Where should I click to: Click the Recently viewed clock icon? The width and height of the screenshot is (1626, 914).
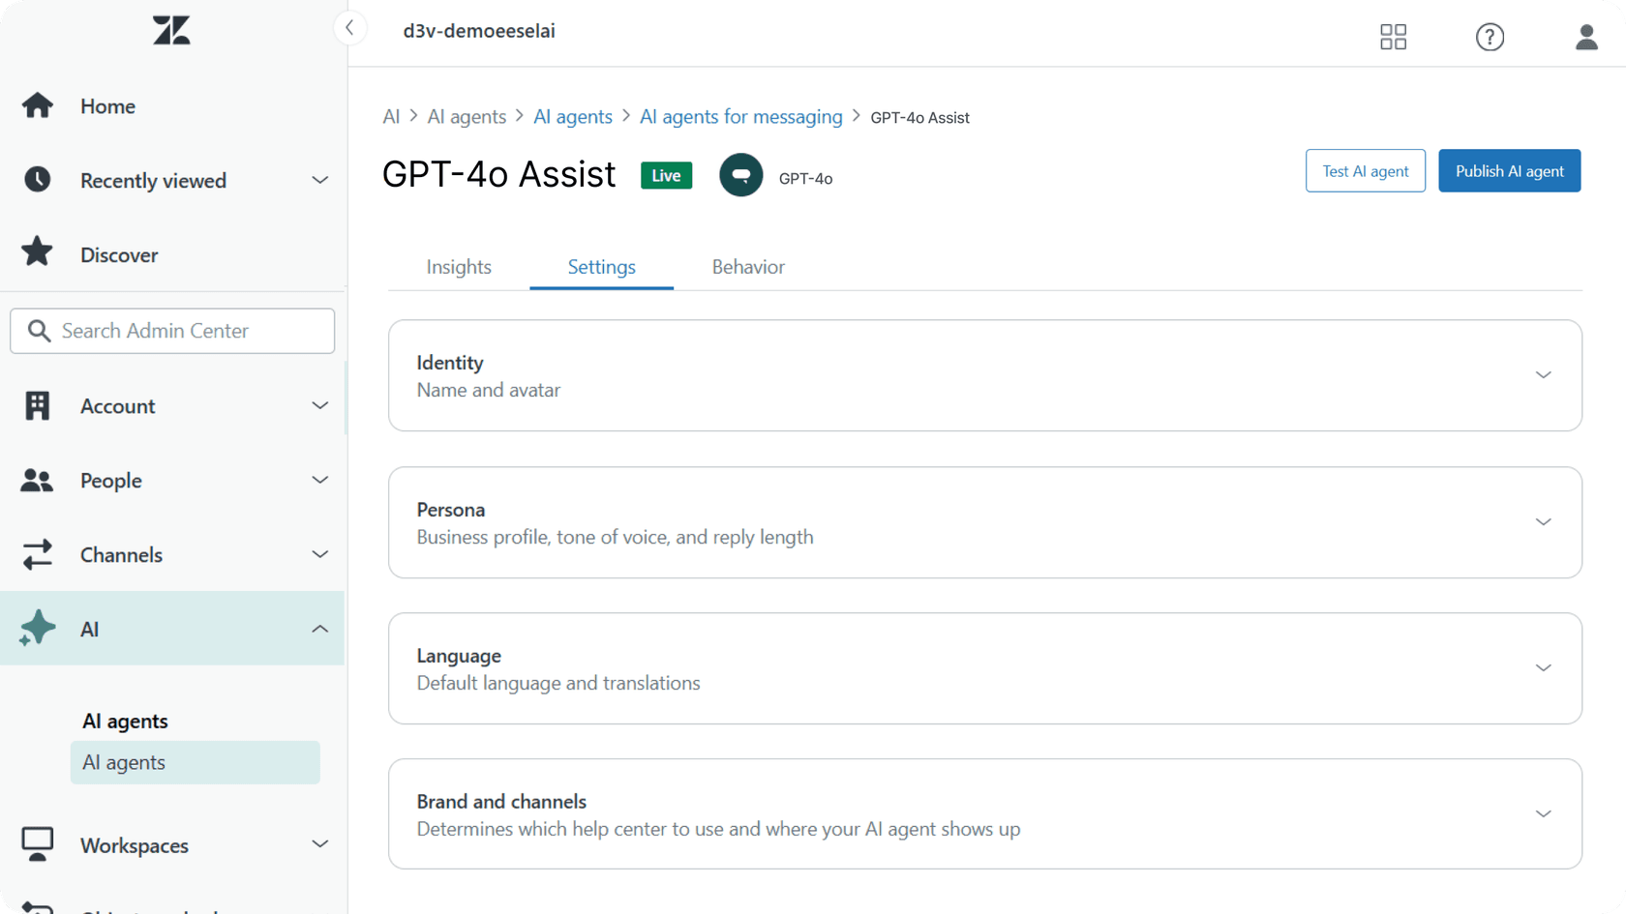point(37,180)
